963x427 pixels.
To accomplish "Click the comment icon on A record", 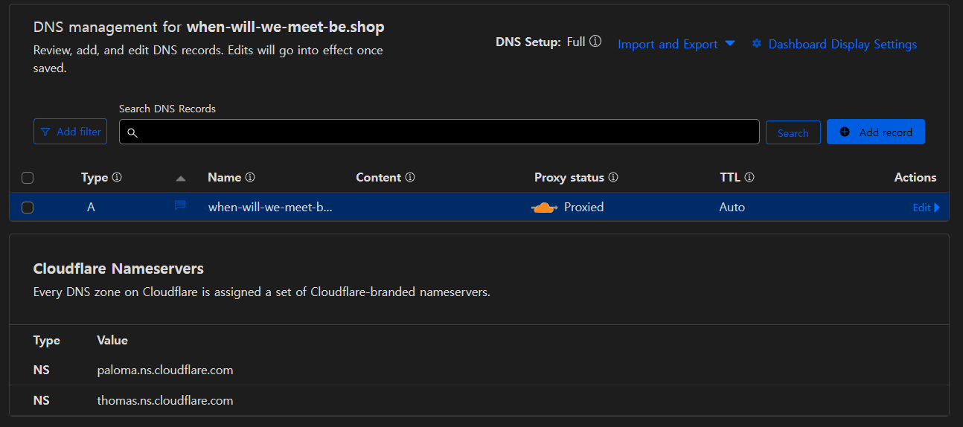I will 180,206.
